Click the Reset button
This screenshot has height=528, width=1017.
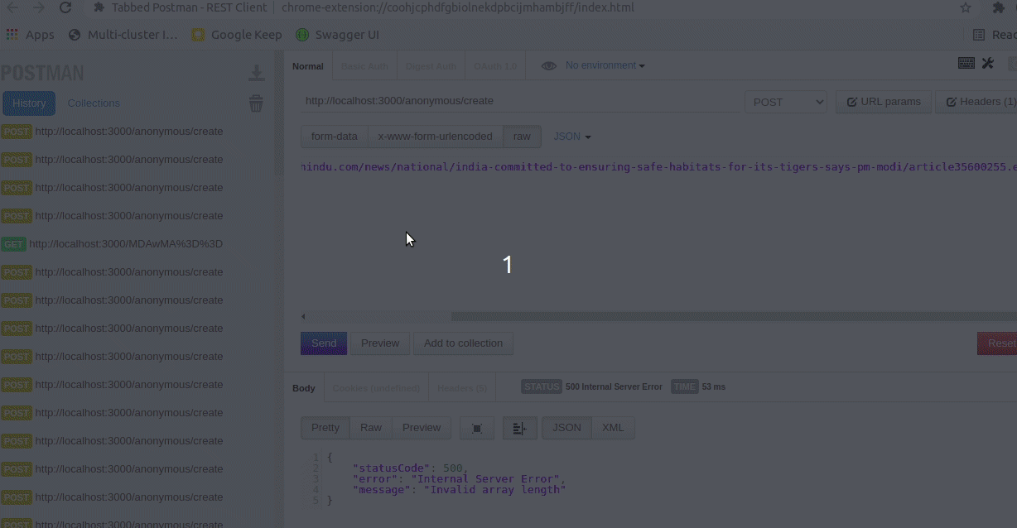[x=997, y=343]
